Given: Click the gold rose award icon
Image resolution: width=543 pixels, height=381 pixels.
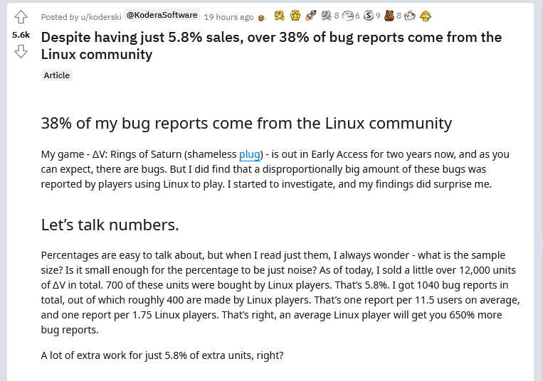Looking at the screenshot, I should tap(279, 16).
